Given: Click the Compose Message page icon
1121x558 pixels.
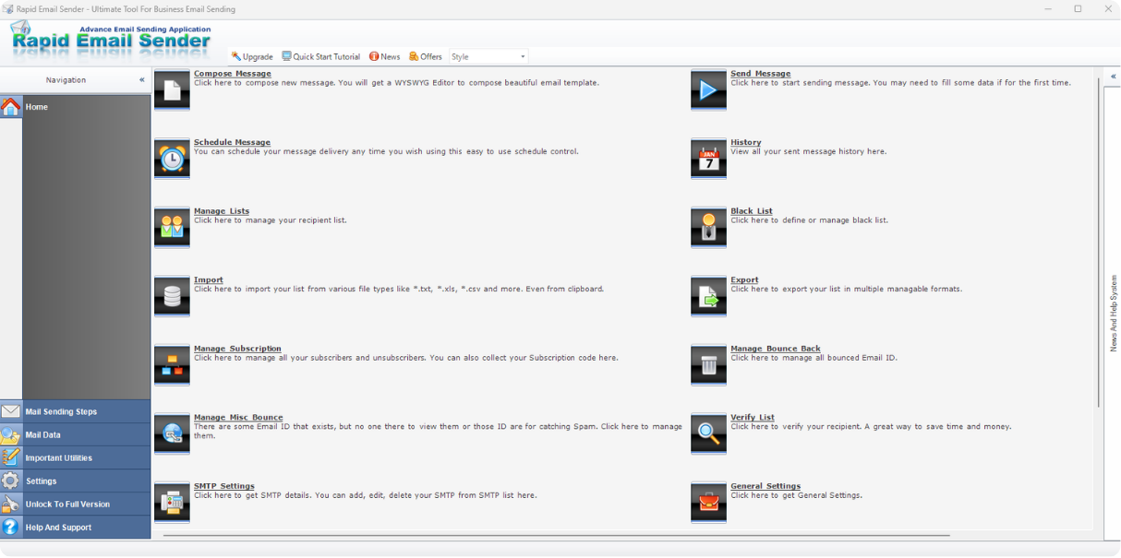Looking at the screenshot, I should [172, 90].
